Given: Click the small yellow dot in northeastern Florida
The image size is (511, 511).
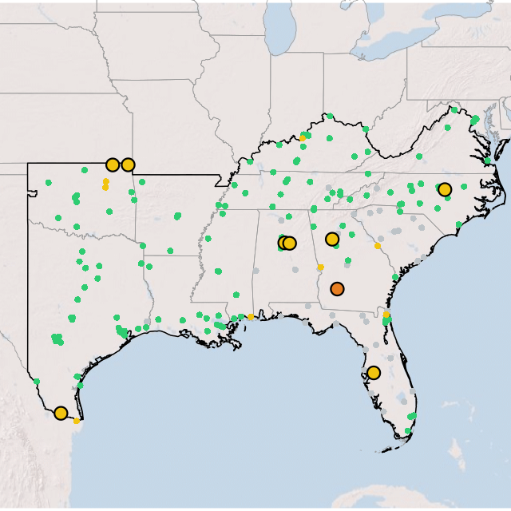Looking at the screenshot, I should pyautogui.click(x=386, y=315).
